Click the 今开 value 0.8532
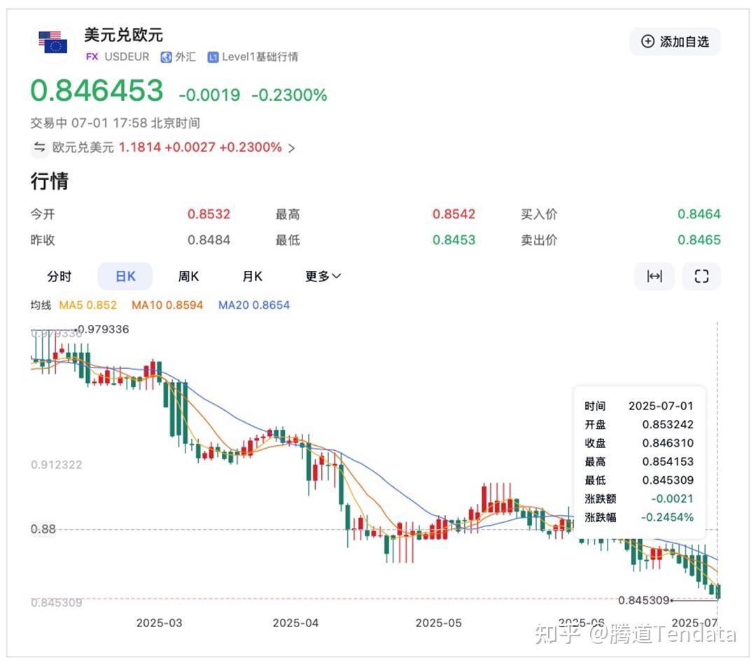This screenshot has width=756, height=665. tap(209, 214)
